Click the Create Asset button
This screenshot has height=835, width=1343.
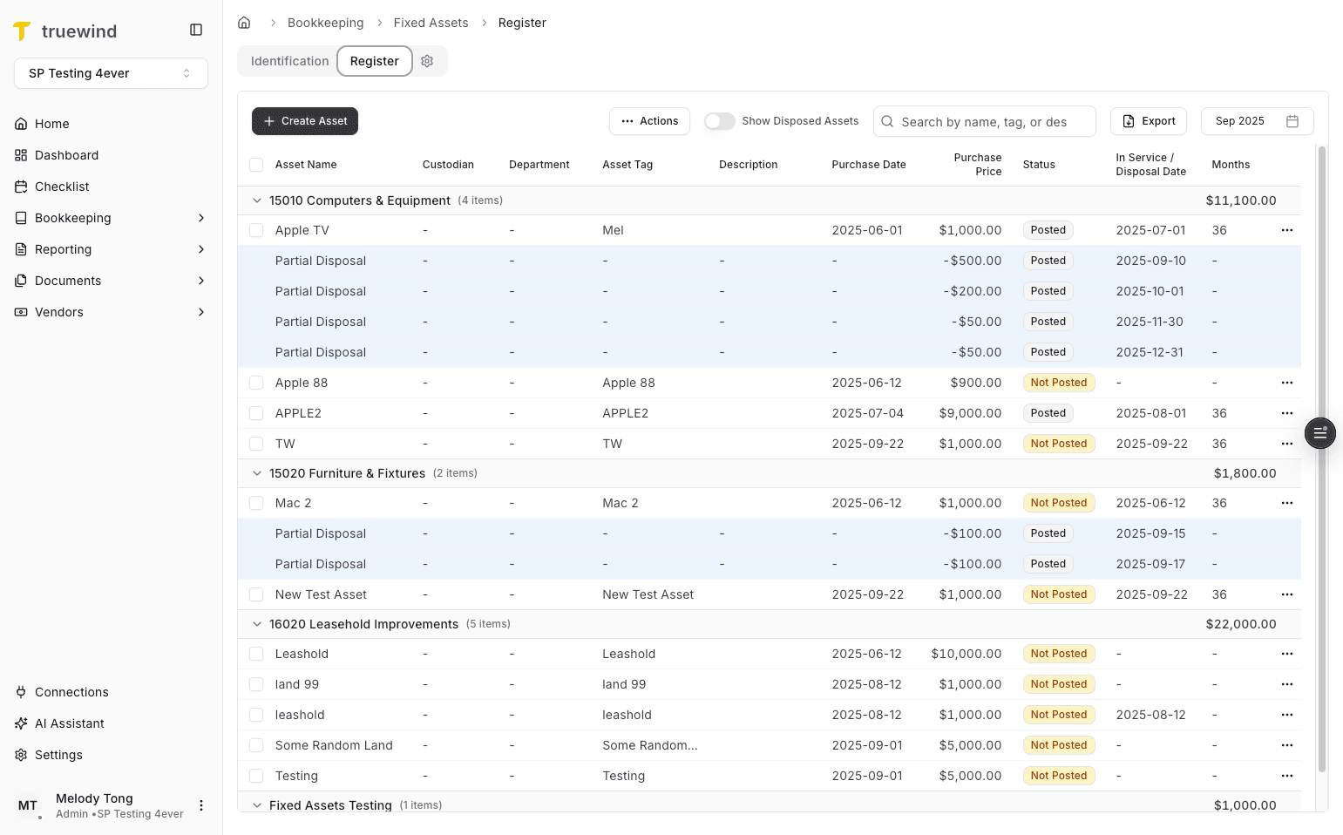click(304, 121)
